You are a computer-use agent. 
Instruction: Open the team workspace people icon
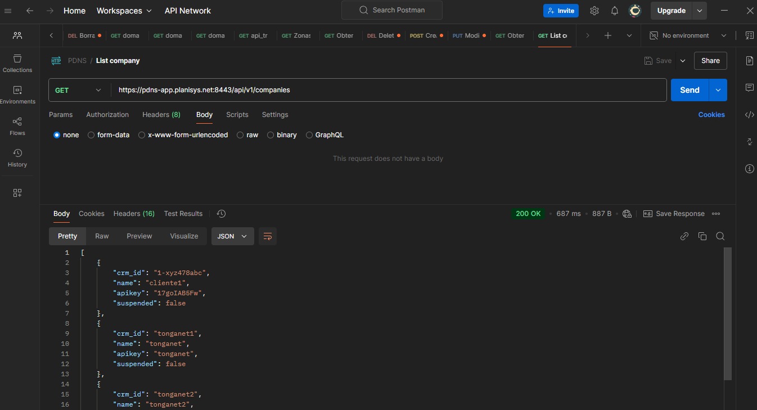(17, 35)
